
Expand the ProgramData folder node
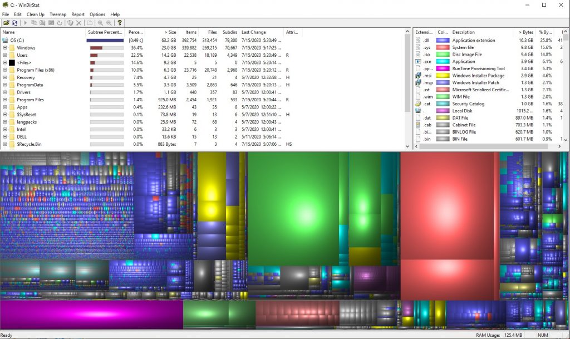coord(4,85)
